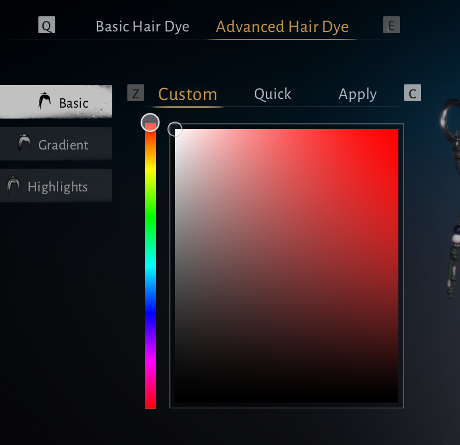The width and height of the screenshot is (460, 445).
Task: Open the Custom color tab
Action: click(188, 94)
